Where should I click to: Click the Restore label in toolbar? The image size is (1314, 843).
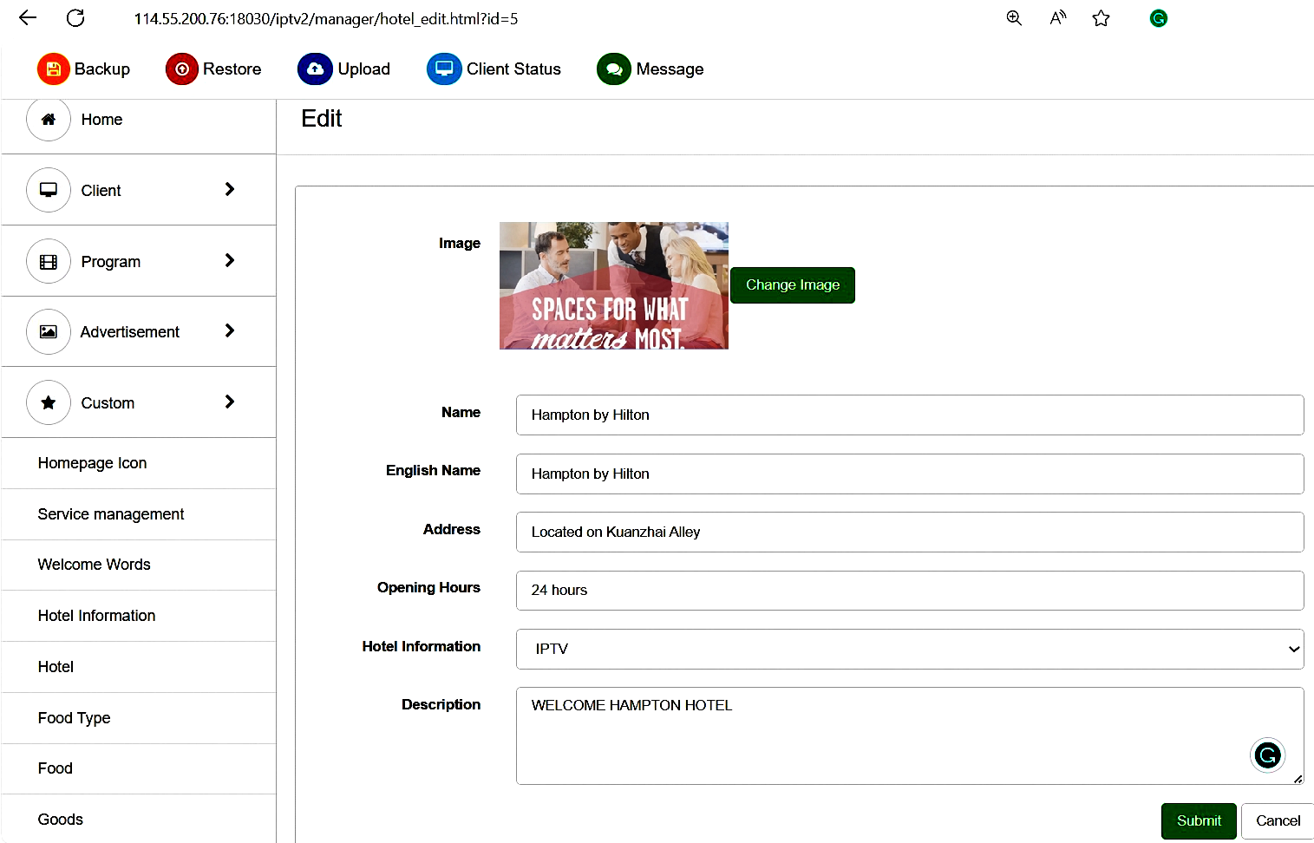(232, 69)
